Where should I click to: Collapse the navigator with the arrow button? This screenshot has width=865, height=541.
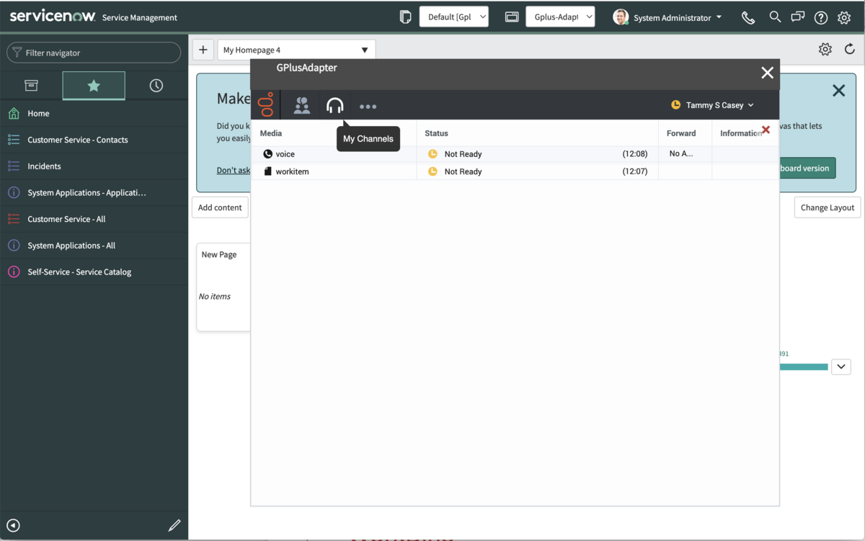13,525
